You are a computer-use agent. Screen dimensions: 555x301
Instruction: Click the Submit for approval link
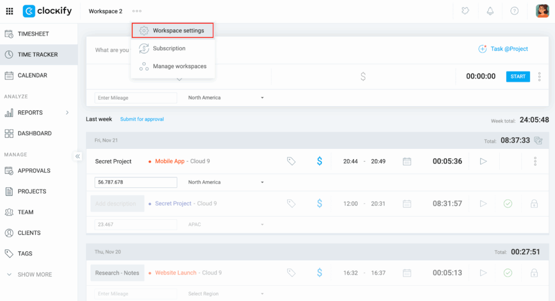coord(142,119)
